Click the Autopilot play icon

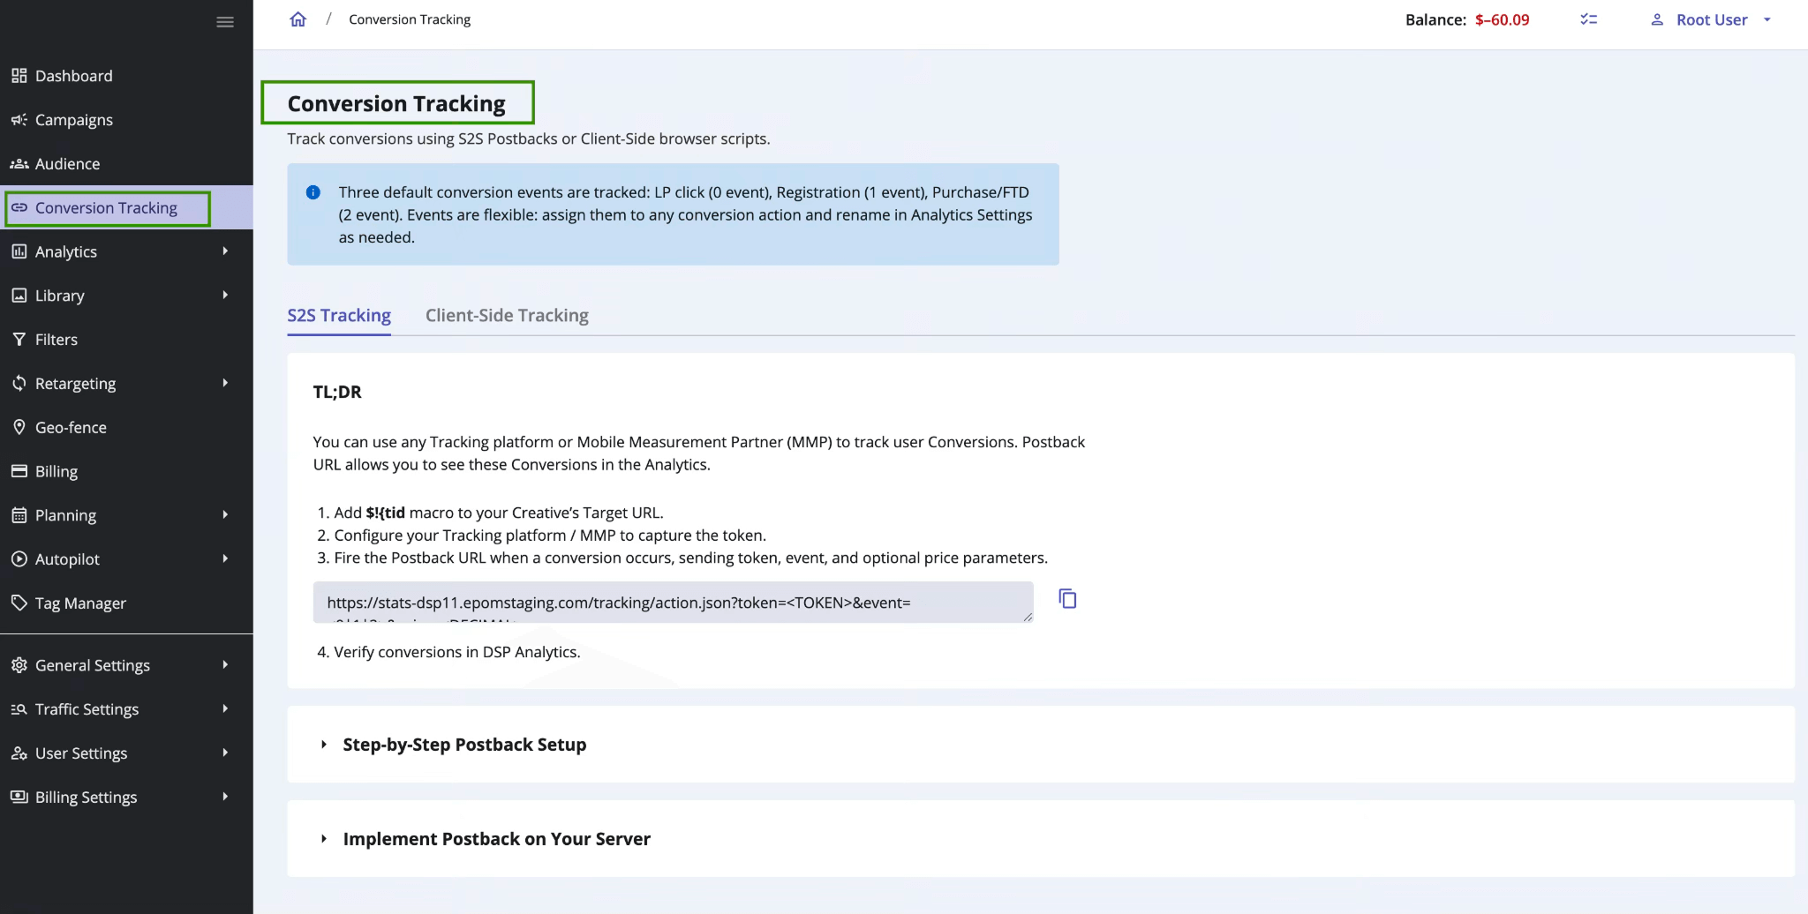tap(19, 558)
